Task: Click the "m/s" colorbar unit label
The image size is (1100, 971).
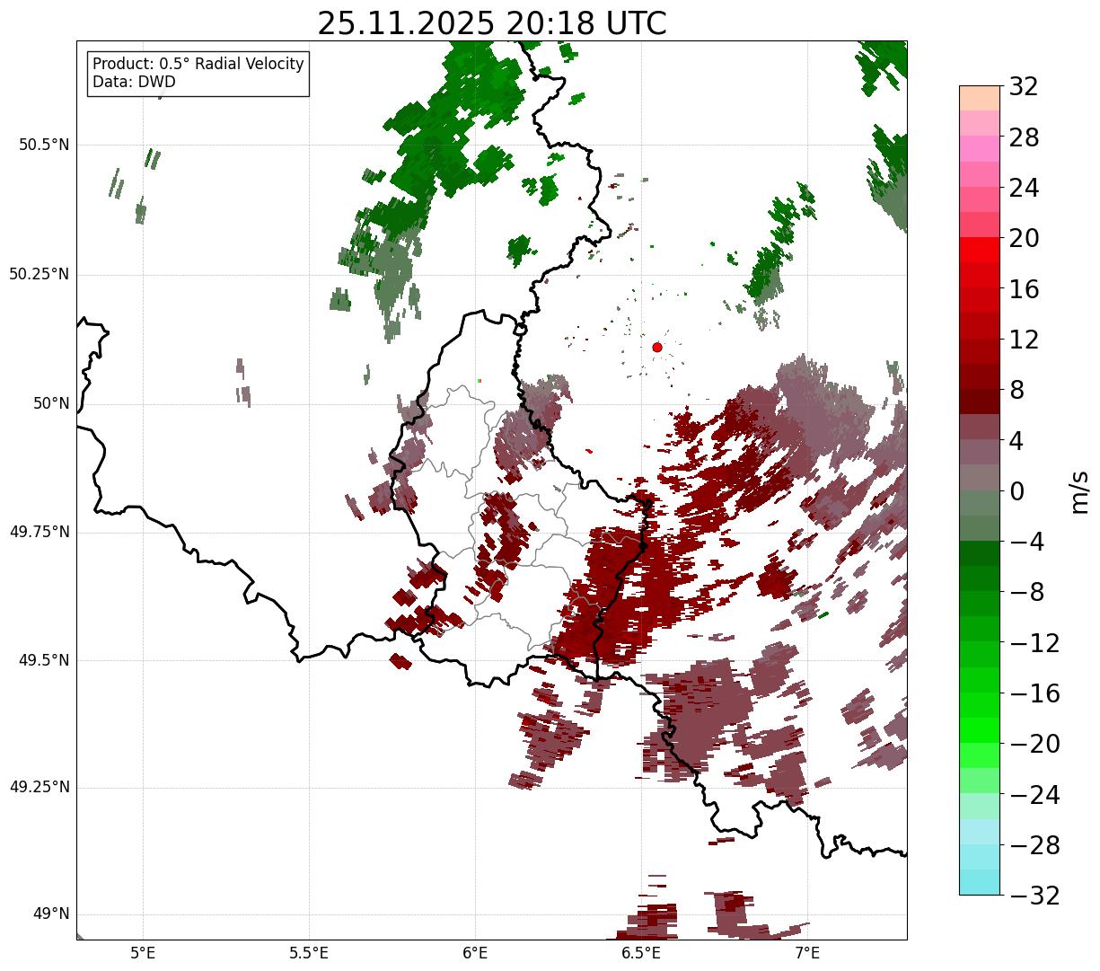Action: [x=1079, y=491]
